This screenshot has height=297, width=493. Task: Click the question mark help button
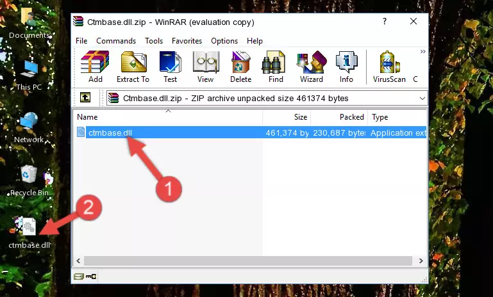pos(384,21)
